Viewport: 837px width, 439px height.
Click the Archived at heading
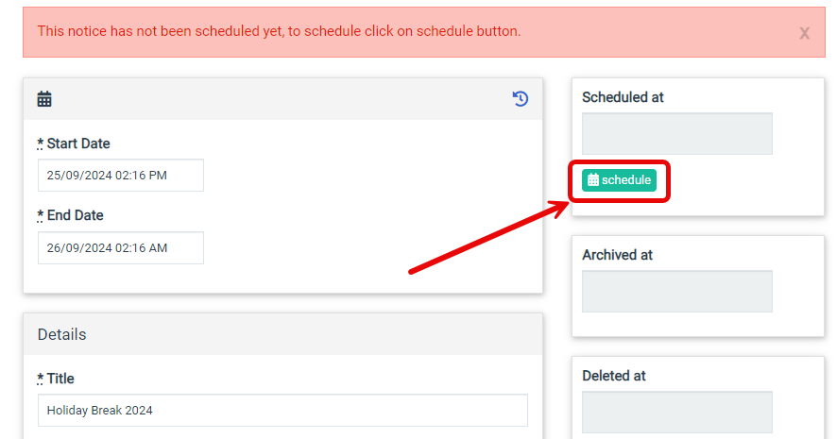pyautogui.click(x=617, y=255)
